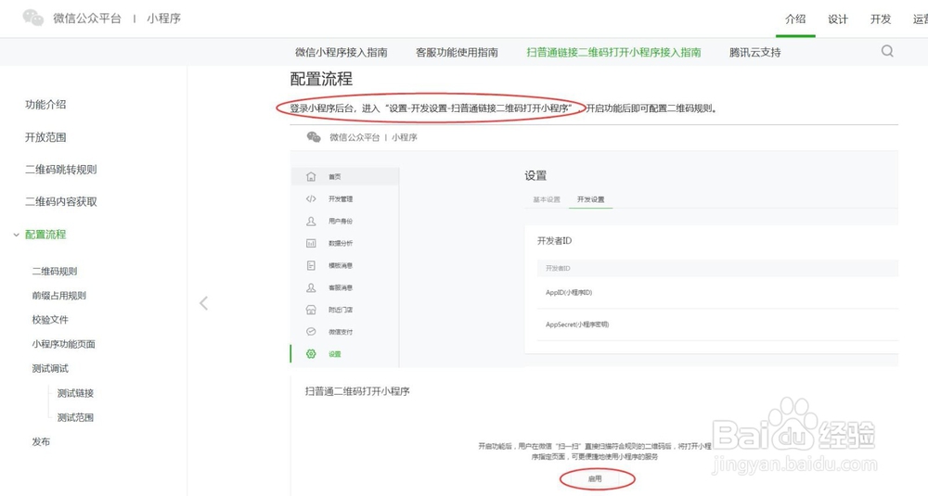The image size is (928, 496).
Task: Click home icon in embedded screenshot sidebar
Action: coord(311,176)
